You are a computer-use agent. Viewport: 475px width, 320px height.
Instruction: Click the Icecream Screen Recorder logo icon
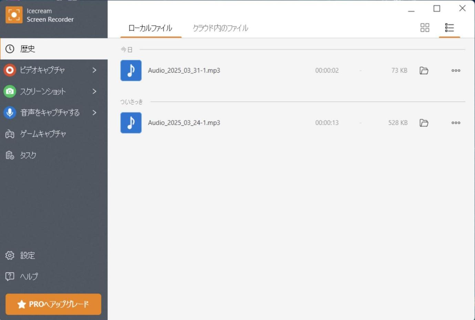click(x=14, y=15)
